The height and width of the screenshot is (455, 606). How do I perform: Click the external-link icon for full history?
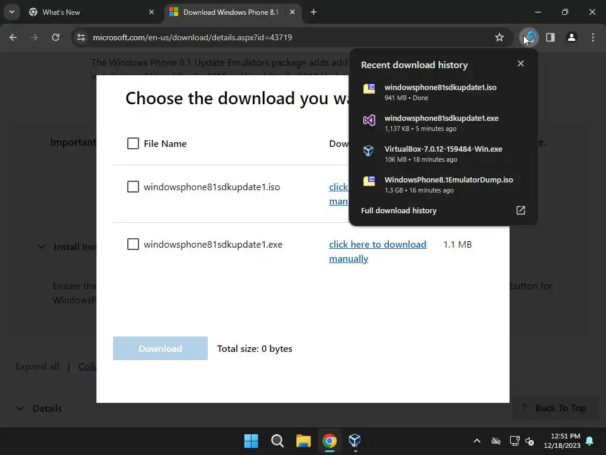(x=521, y=210)
